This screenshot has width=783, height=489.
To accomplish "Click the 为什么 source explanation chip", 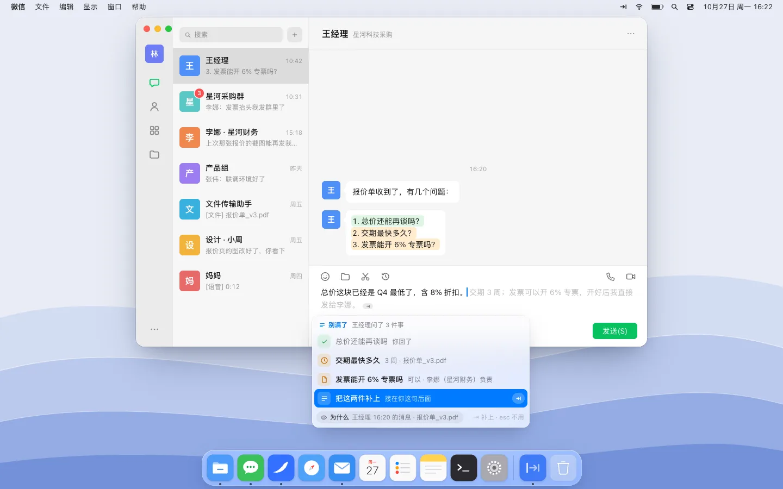I will (389, 417).
